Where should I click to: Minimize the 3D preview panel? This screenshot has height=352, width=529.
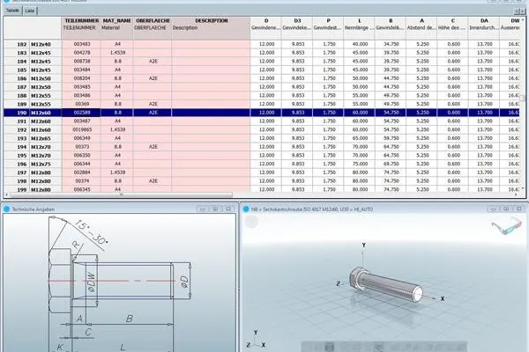(x=493, y=209)
